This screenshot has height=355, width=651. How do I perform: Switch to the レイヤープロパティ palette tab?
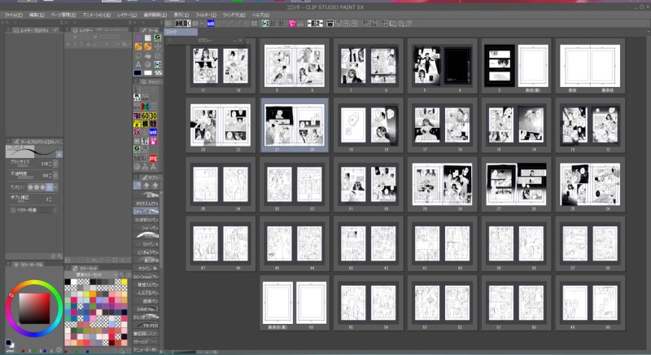tap(32, 30)
